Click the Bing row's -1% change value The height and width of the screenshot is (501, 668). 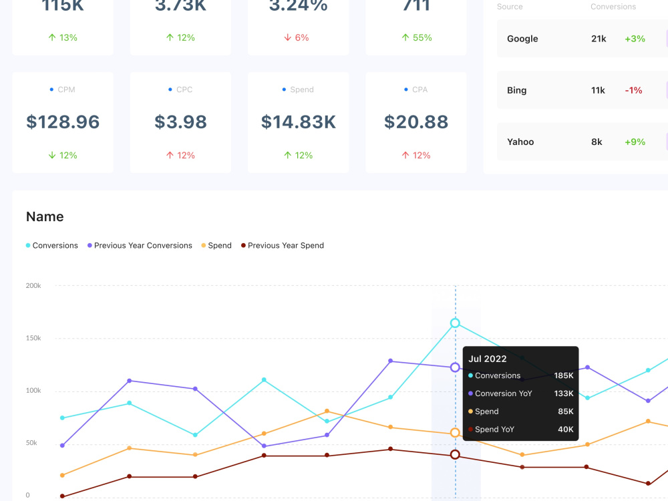(x=633, y=90)
